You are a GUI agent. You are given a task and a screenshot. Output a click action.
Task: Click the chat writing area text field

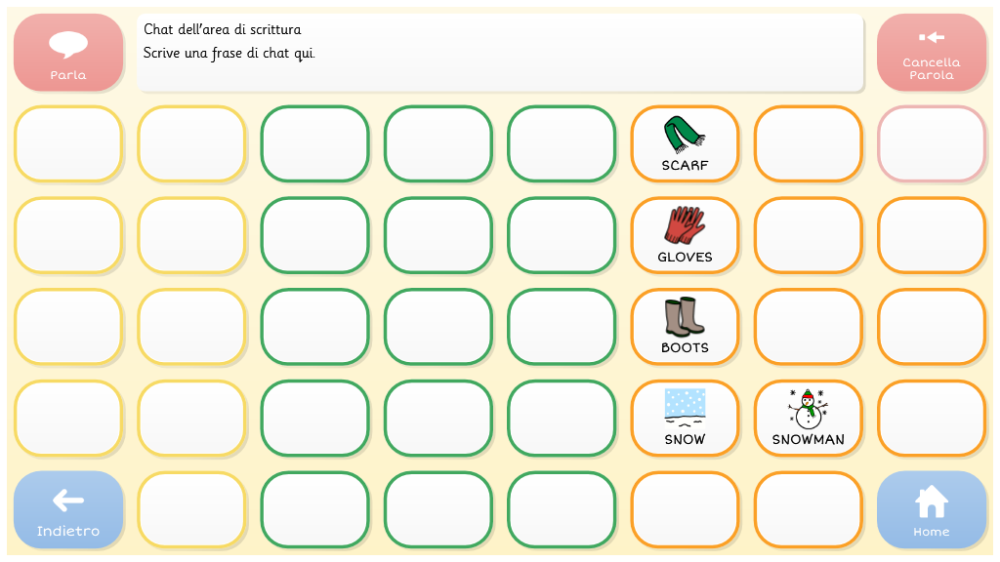click(500, 53)
